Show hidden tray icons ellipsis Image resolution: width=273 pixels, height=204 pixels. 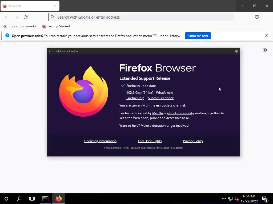coord(224,199)
